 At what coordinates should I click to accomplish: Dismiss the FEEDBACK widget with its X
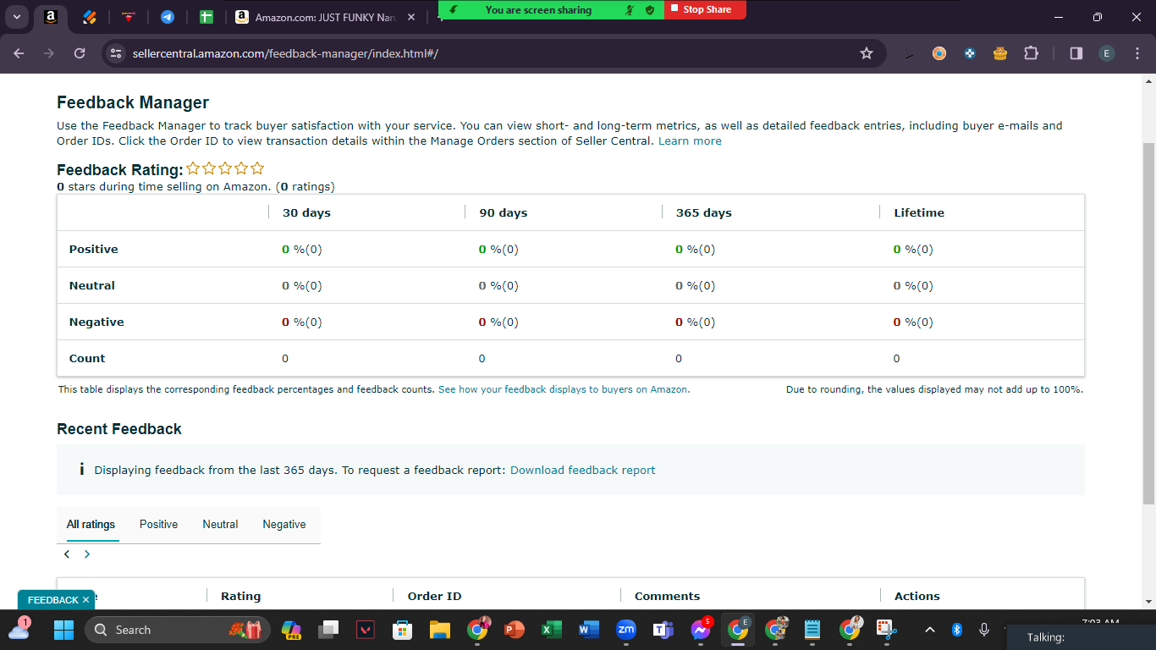85,600
